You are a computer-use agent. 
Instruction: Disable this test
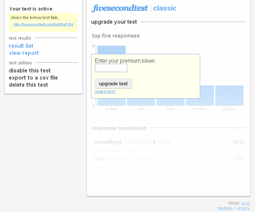tap(30, 71)
